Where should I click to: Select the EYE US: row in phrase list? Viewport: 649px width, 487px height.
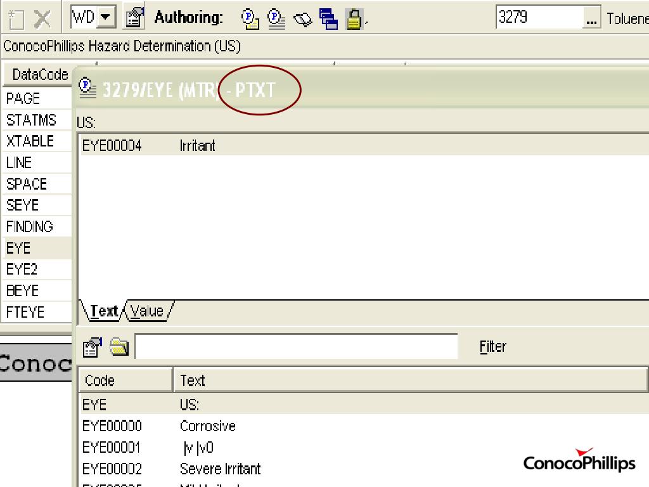click(x=363, y=405)
